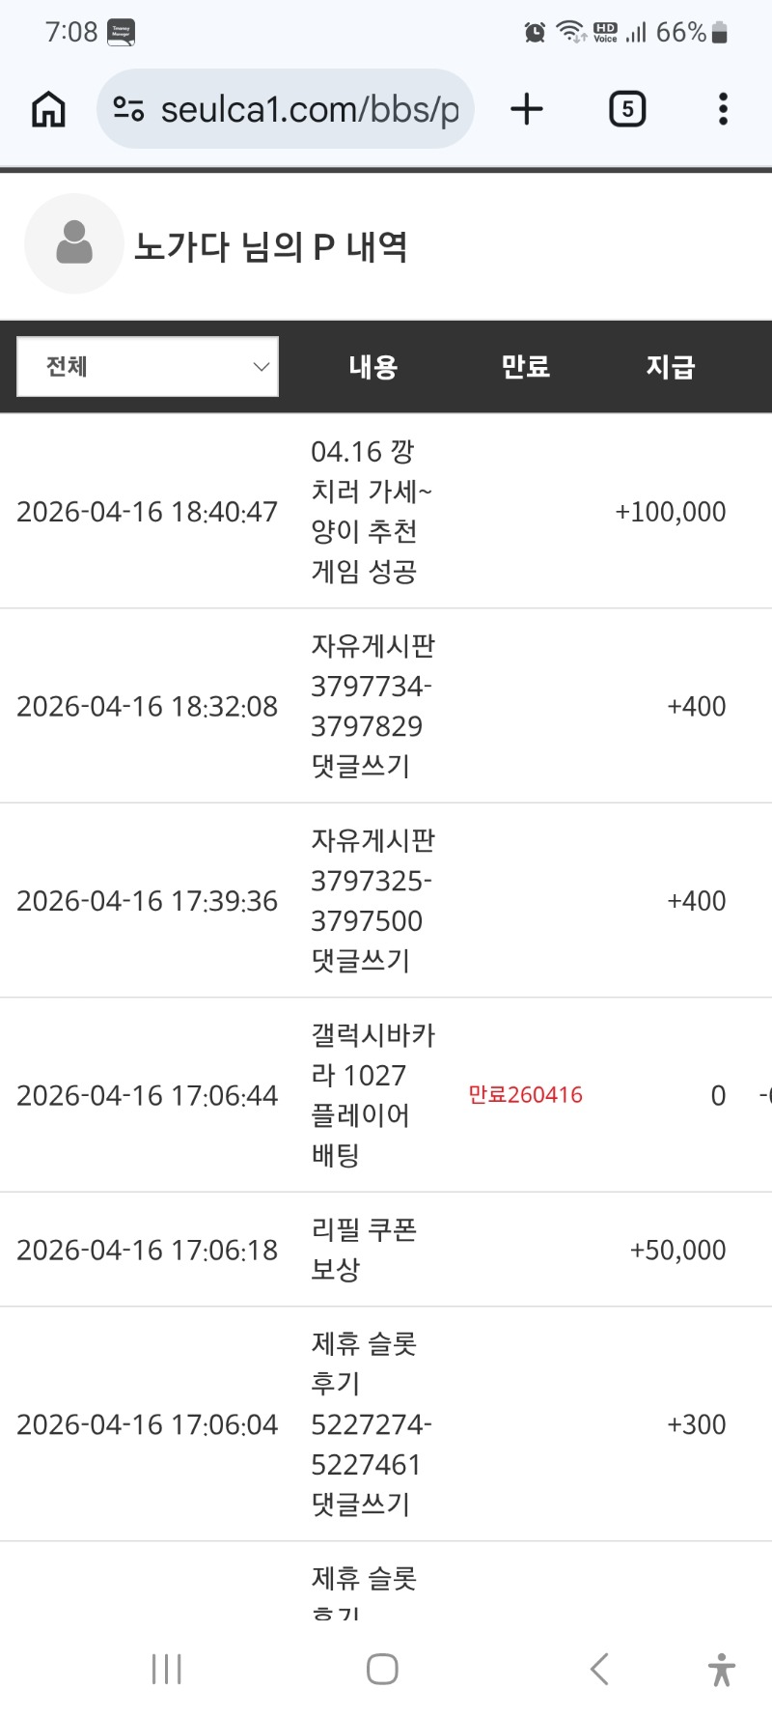Tap the 노가다 profile avatar icon
The height and width of the screenshot is (1717, 772).
coord(74,243)
